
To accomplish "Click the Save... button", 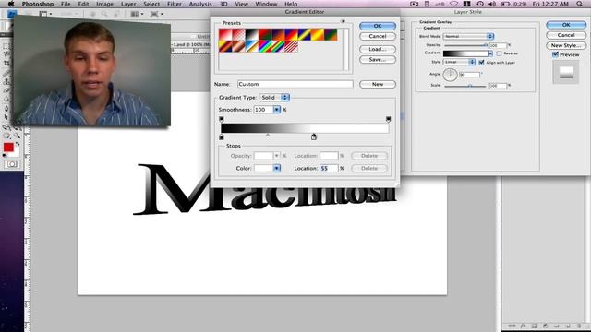I will click(378, 59).
